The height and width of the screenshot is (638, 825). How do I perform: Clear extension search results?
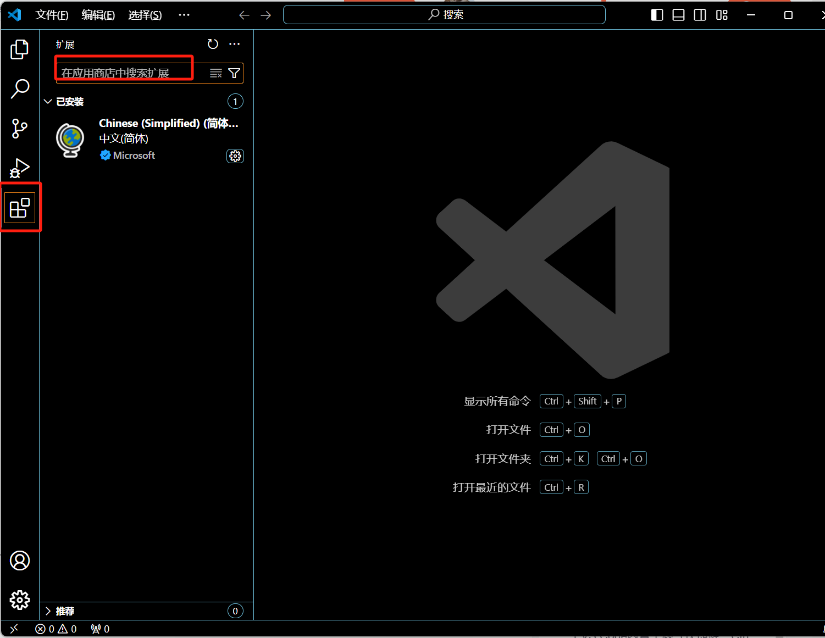[x=216, y=73]
